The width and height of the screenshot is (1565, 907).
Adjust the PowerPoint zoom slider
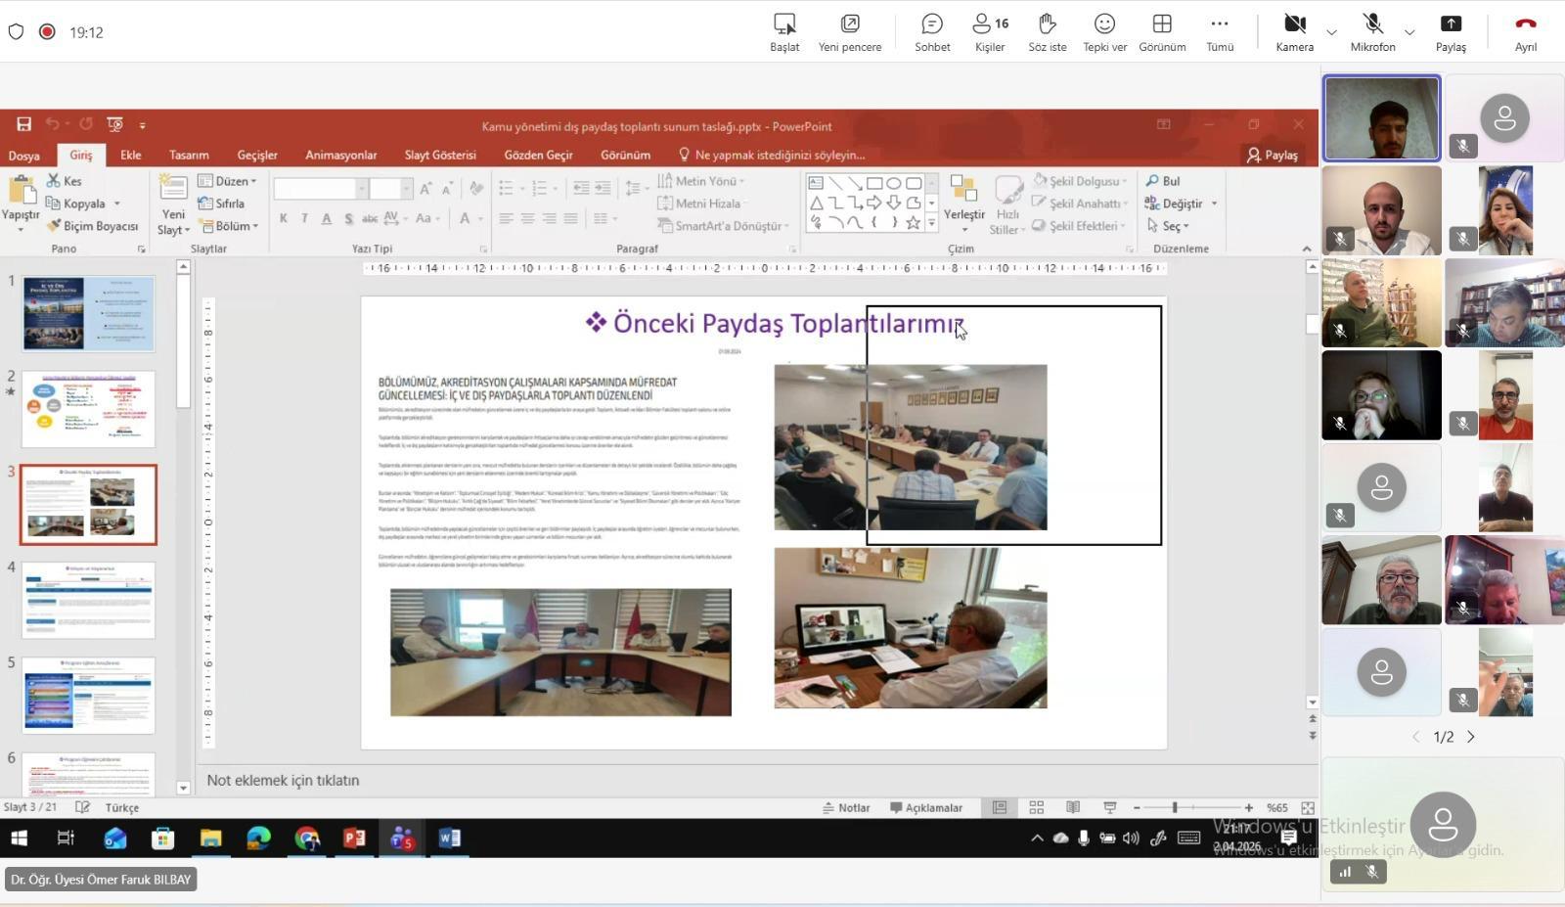(1175, 808)
